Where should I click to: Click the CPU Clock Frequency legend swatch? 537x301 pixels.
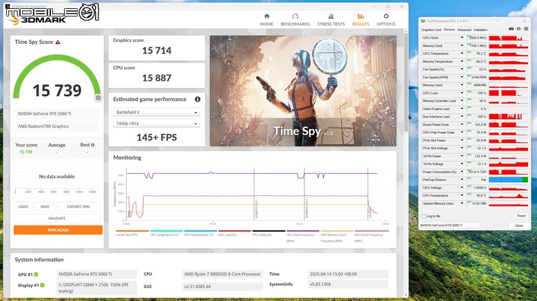pyautogui.click(x=303, y=231)
